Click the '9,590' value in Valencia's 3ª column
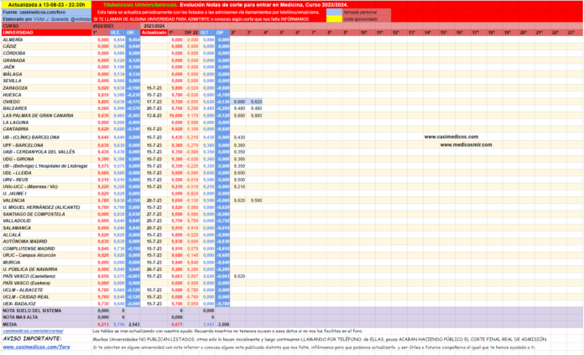 [256, 201]
